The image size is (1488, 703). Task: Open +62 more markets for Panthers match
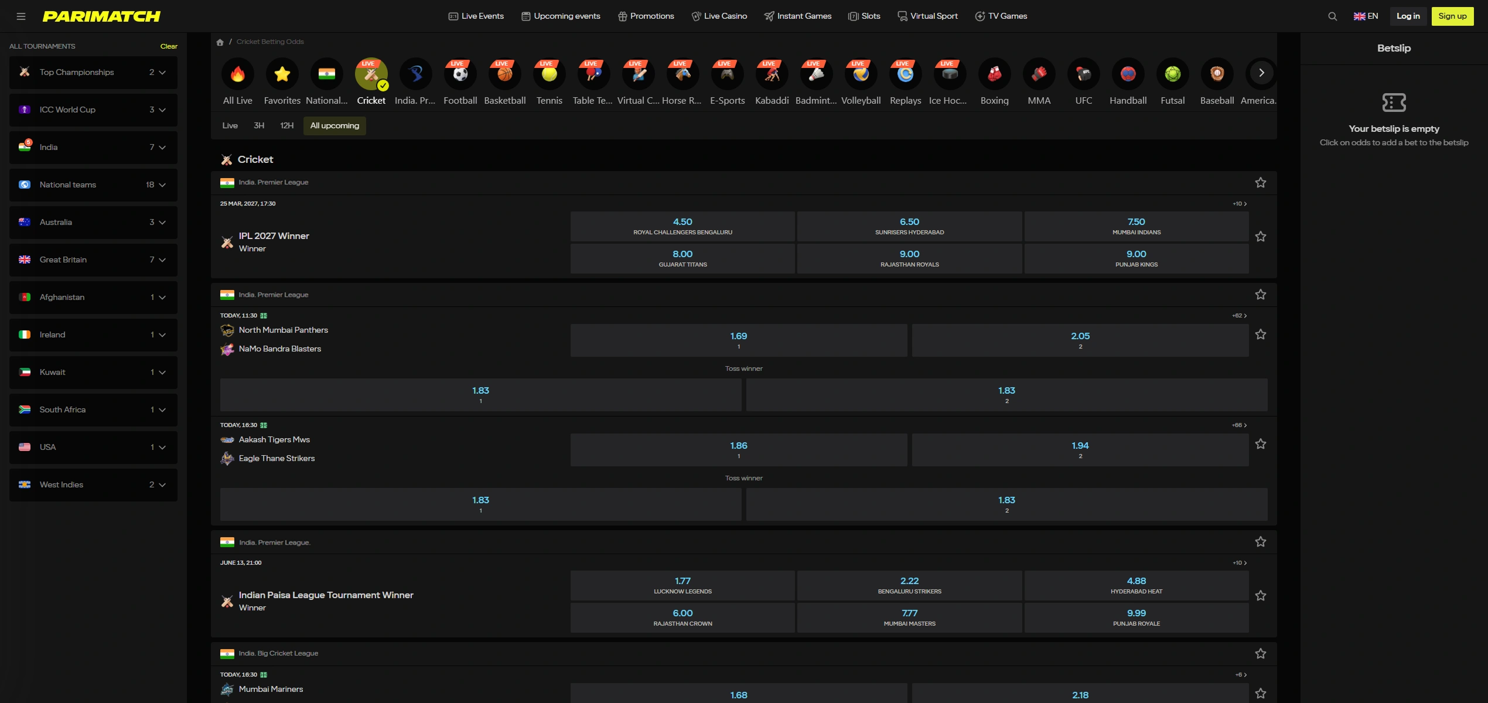tap(1239, 316)
